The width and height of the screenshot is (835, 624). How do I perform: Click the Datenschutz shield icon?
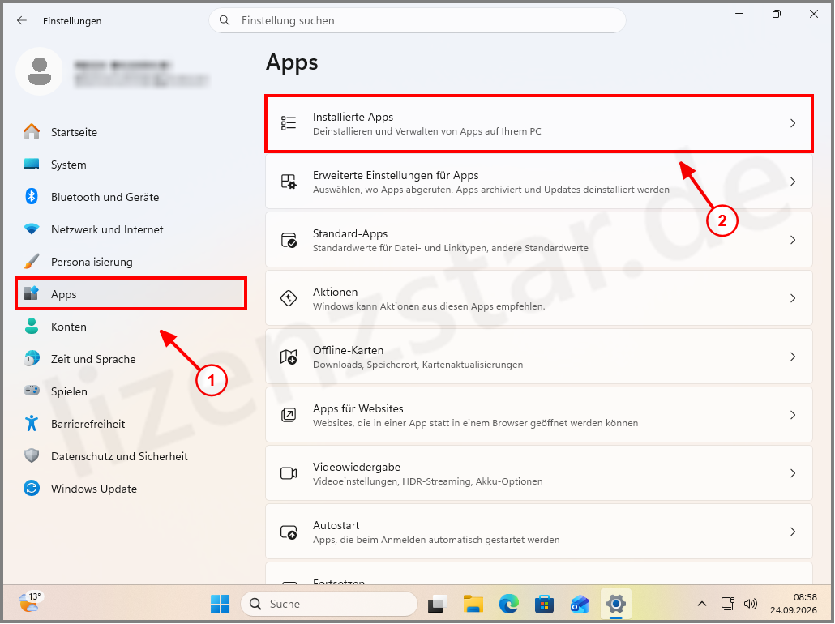(32, 455)
